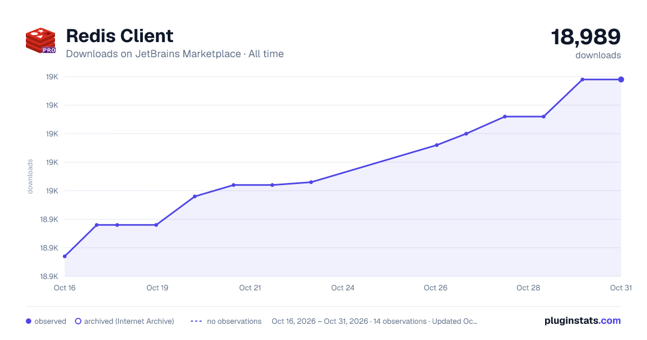Click the Downloads on JetBrains Marketplace subtitle
This screenshot has height=340, width=647.
(x=175, y=54)
